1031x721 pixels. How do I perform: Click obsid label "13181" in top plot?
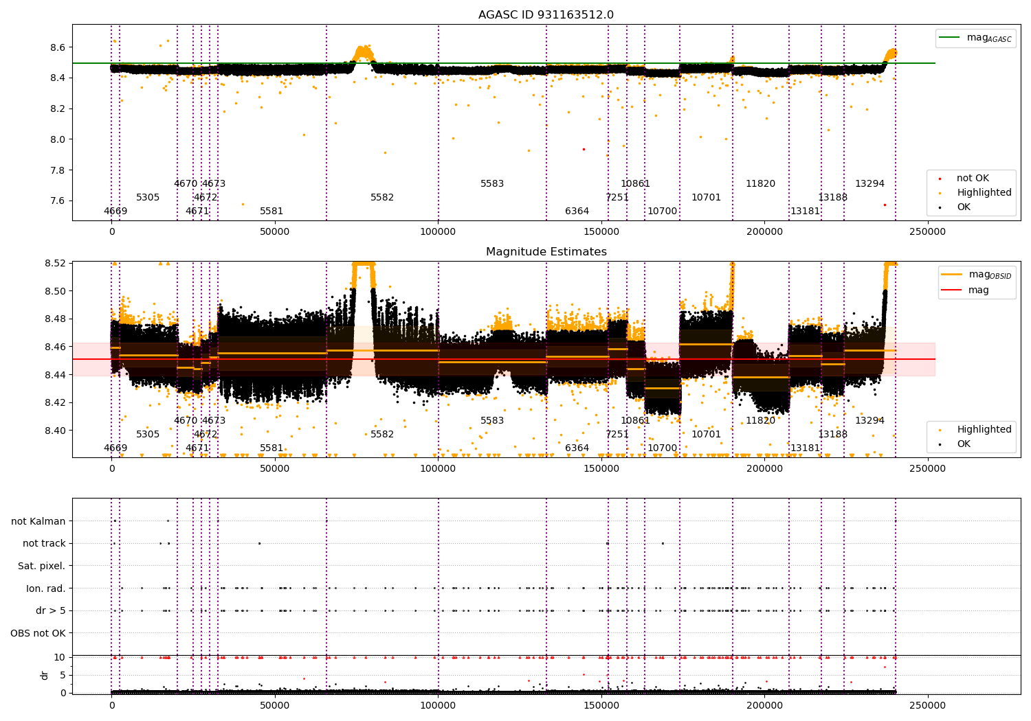[806, 211]
